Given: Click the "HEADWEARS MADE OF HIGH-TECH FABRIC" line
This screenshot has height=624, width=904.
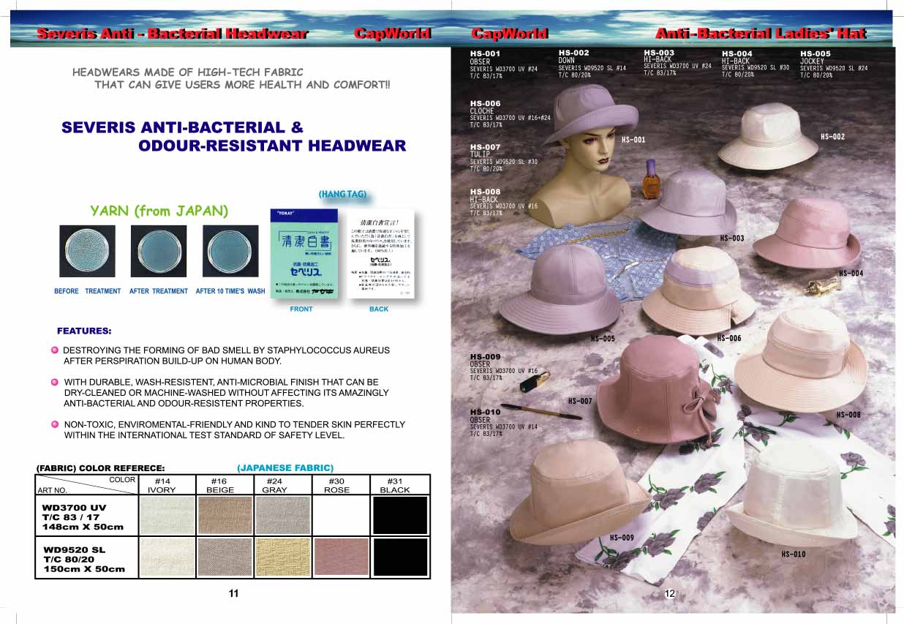Looking at the screenshot, I should point(187,72).
